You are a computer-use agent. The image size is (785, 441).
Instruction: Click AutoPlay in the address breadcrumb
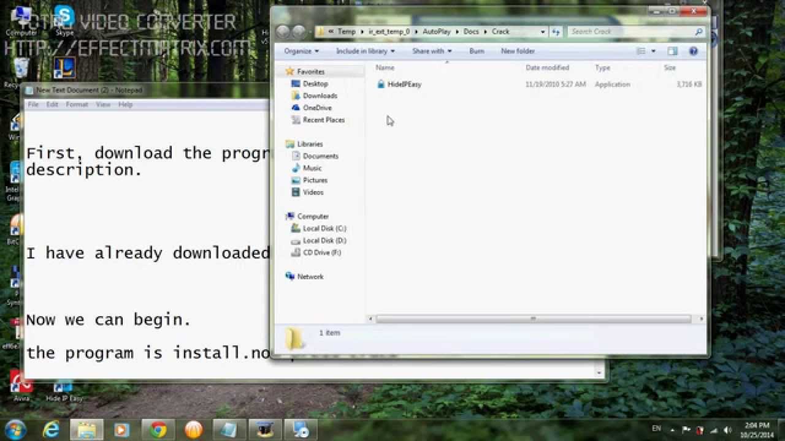(x=437, y=31)
